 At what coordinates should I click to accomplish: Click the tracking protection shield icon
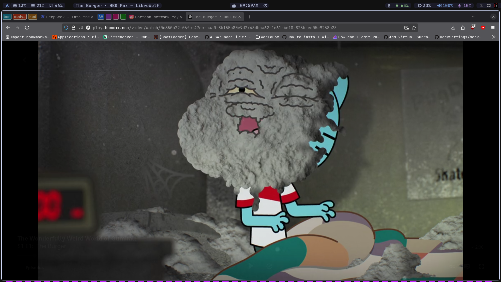66,28
